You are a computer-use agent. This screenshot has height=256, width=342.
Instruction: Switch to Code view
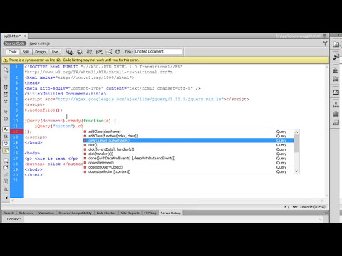[12, 52]
